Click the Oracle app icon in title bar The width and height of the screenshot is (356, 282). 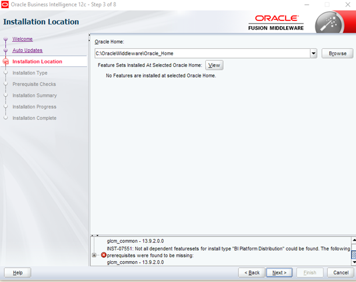tap(5, 5)
